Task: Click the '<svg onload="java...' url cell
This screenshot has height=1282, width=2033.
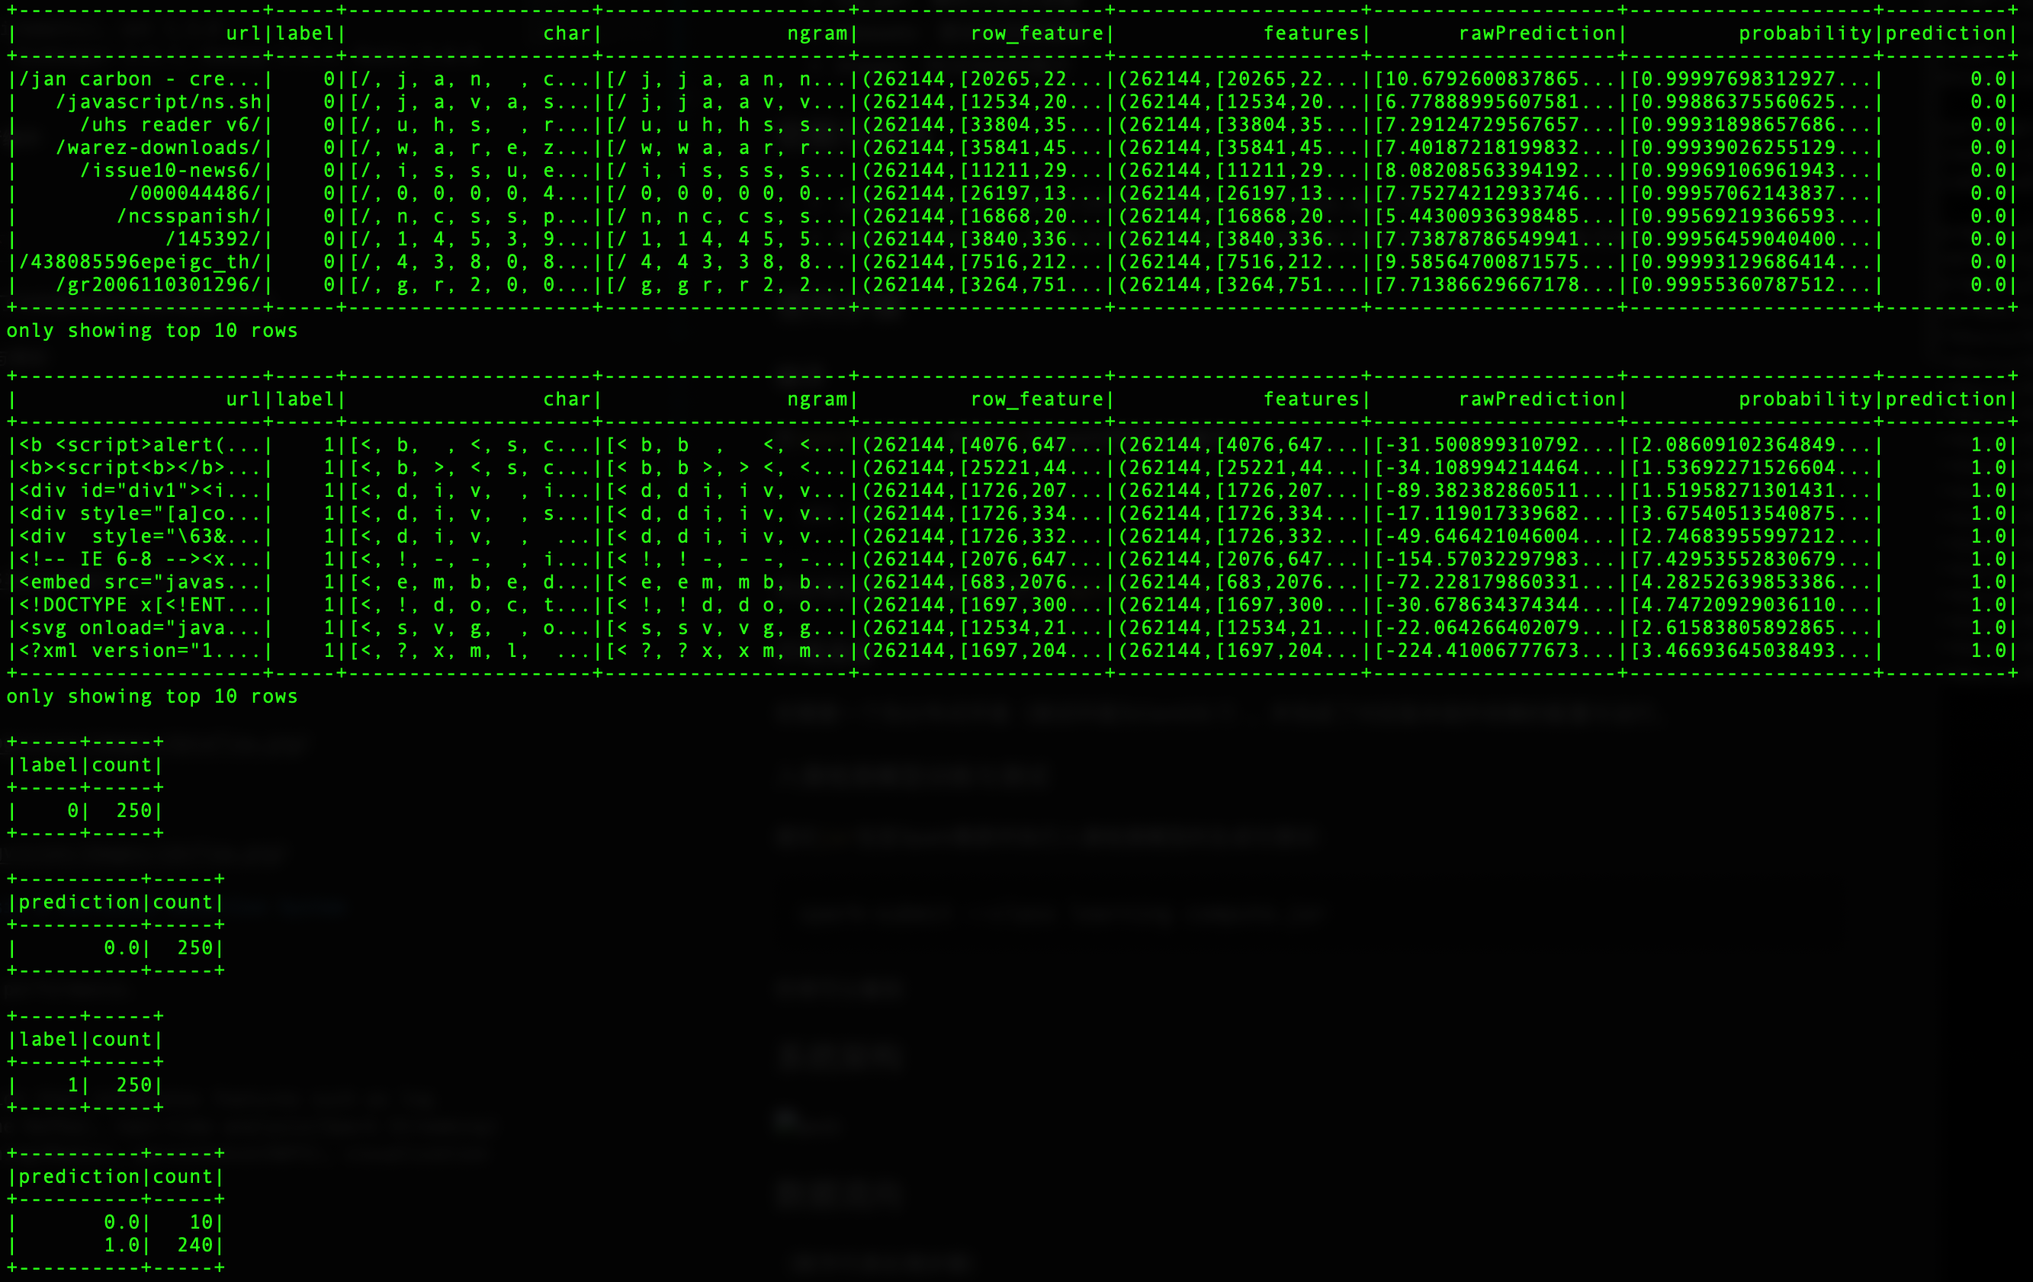Action: pos(140,628)
